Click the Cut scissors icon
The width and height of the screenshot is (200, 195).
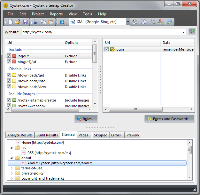point(36,22)
